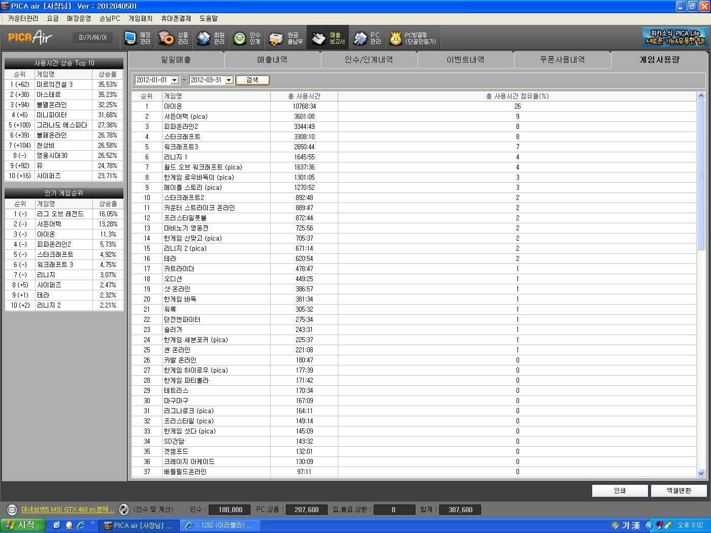Click the game list scrollbar up arrow
Viewport: 711px width, 533px height.
[701, 95]
